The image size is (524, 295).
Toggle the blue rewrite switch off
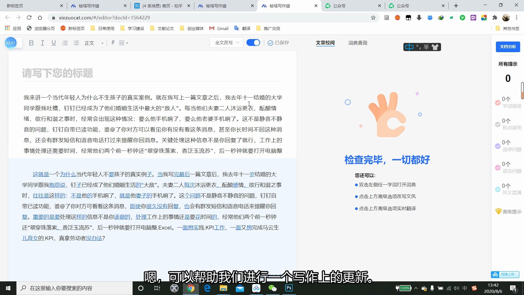pos(253,43)
